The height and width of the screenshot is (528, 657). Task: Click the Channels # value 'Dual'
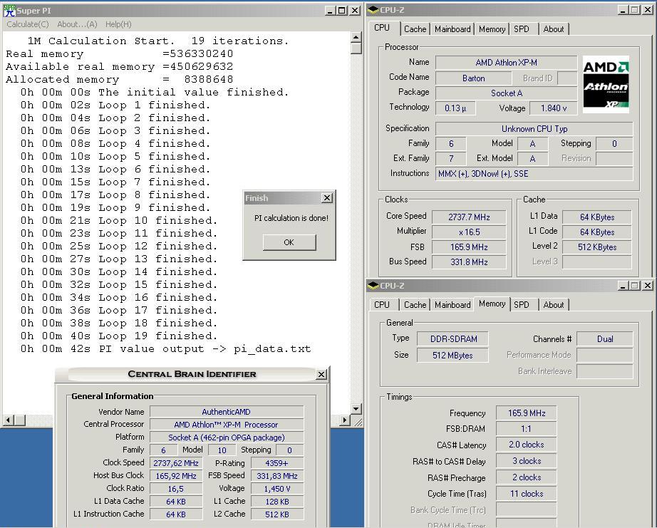[x=605, y=339]
